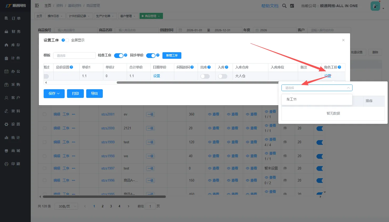This screenshot has width=389, height=222.
Task: Enable the 全屏显示 checkbox
Action: point(67,40)
